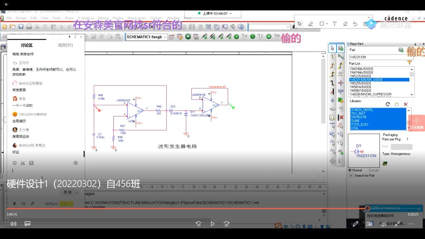
Task: Click the Place Wire palette icon
Action: 332,57
